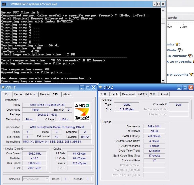This screenshot has height=185, width=194.
Task: Click the Channels # value 'Dual'
Action: [x=179, y=105]
